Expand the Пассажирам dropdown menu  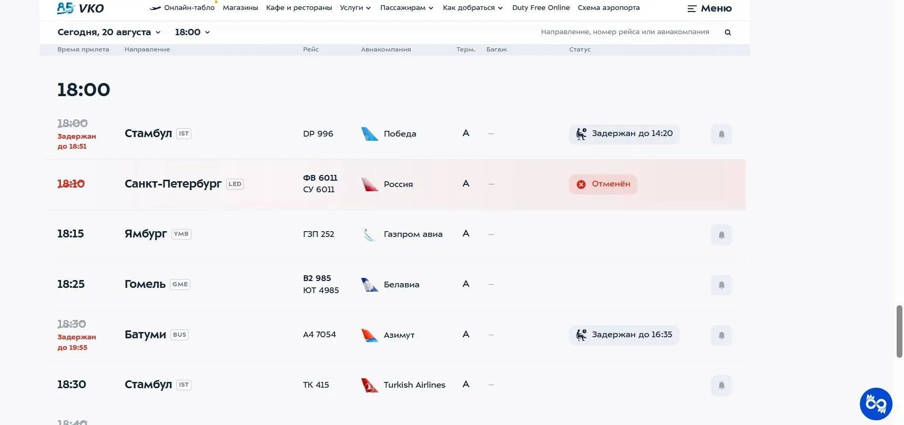click(x=407, y=8)
